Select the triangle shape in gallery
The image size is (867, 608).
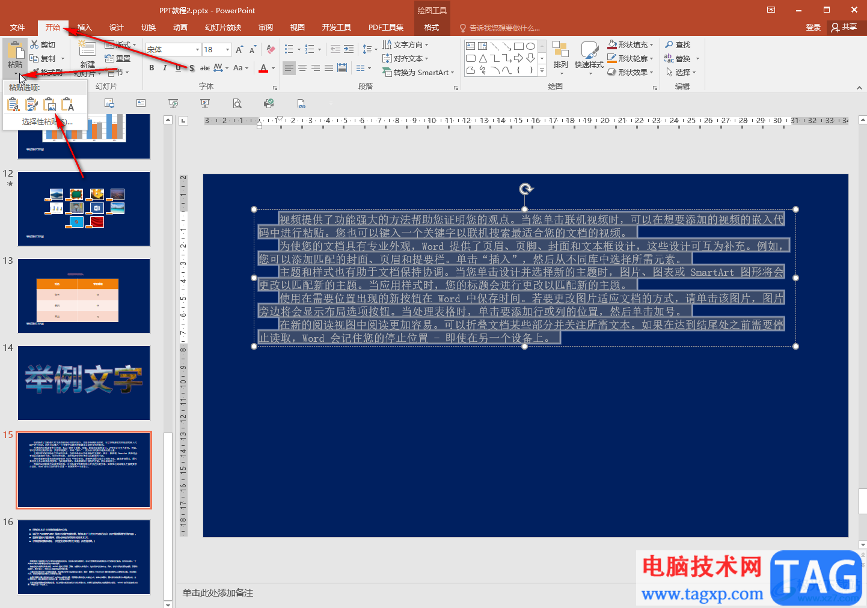482,58
